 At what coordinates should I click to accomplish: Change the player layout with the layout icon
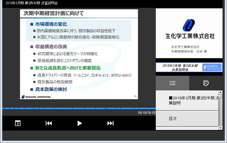pyautogui.click(x=18, y=123)
